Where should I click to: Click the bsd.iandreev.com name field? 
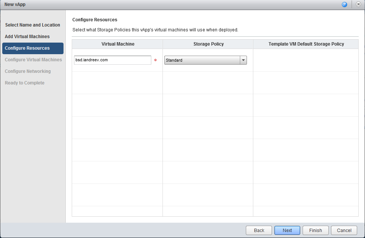(x=112, y=60)
